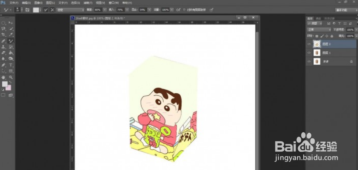Open the brush panel toggle icon
This screenshot has height=170, width=358.
click(x=28, y=10)
